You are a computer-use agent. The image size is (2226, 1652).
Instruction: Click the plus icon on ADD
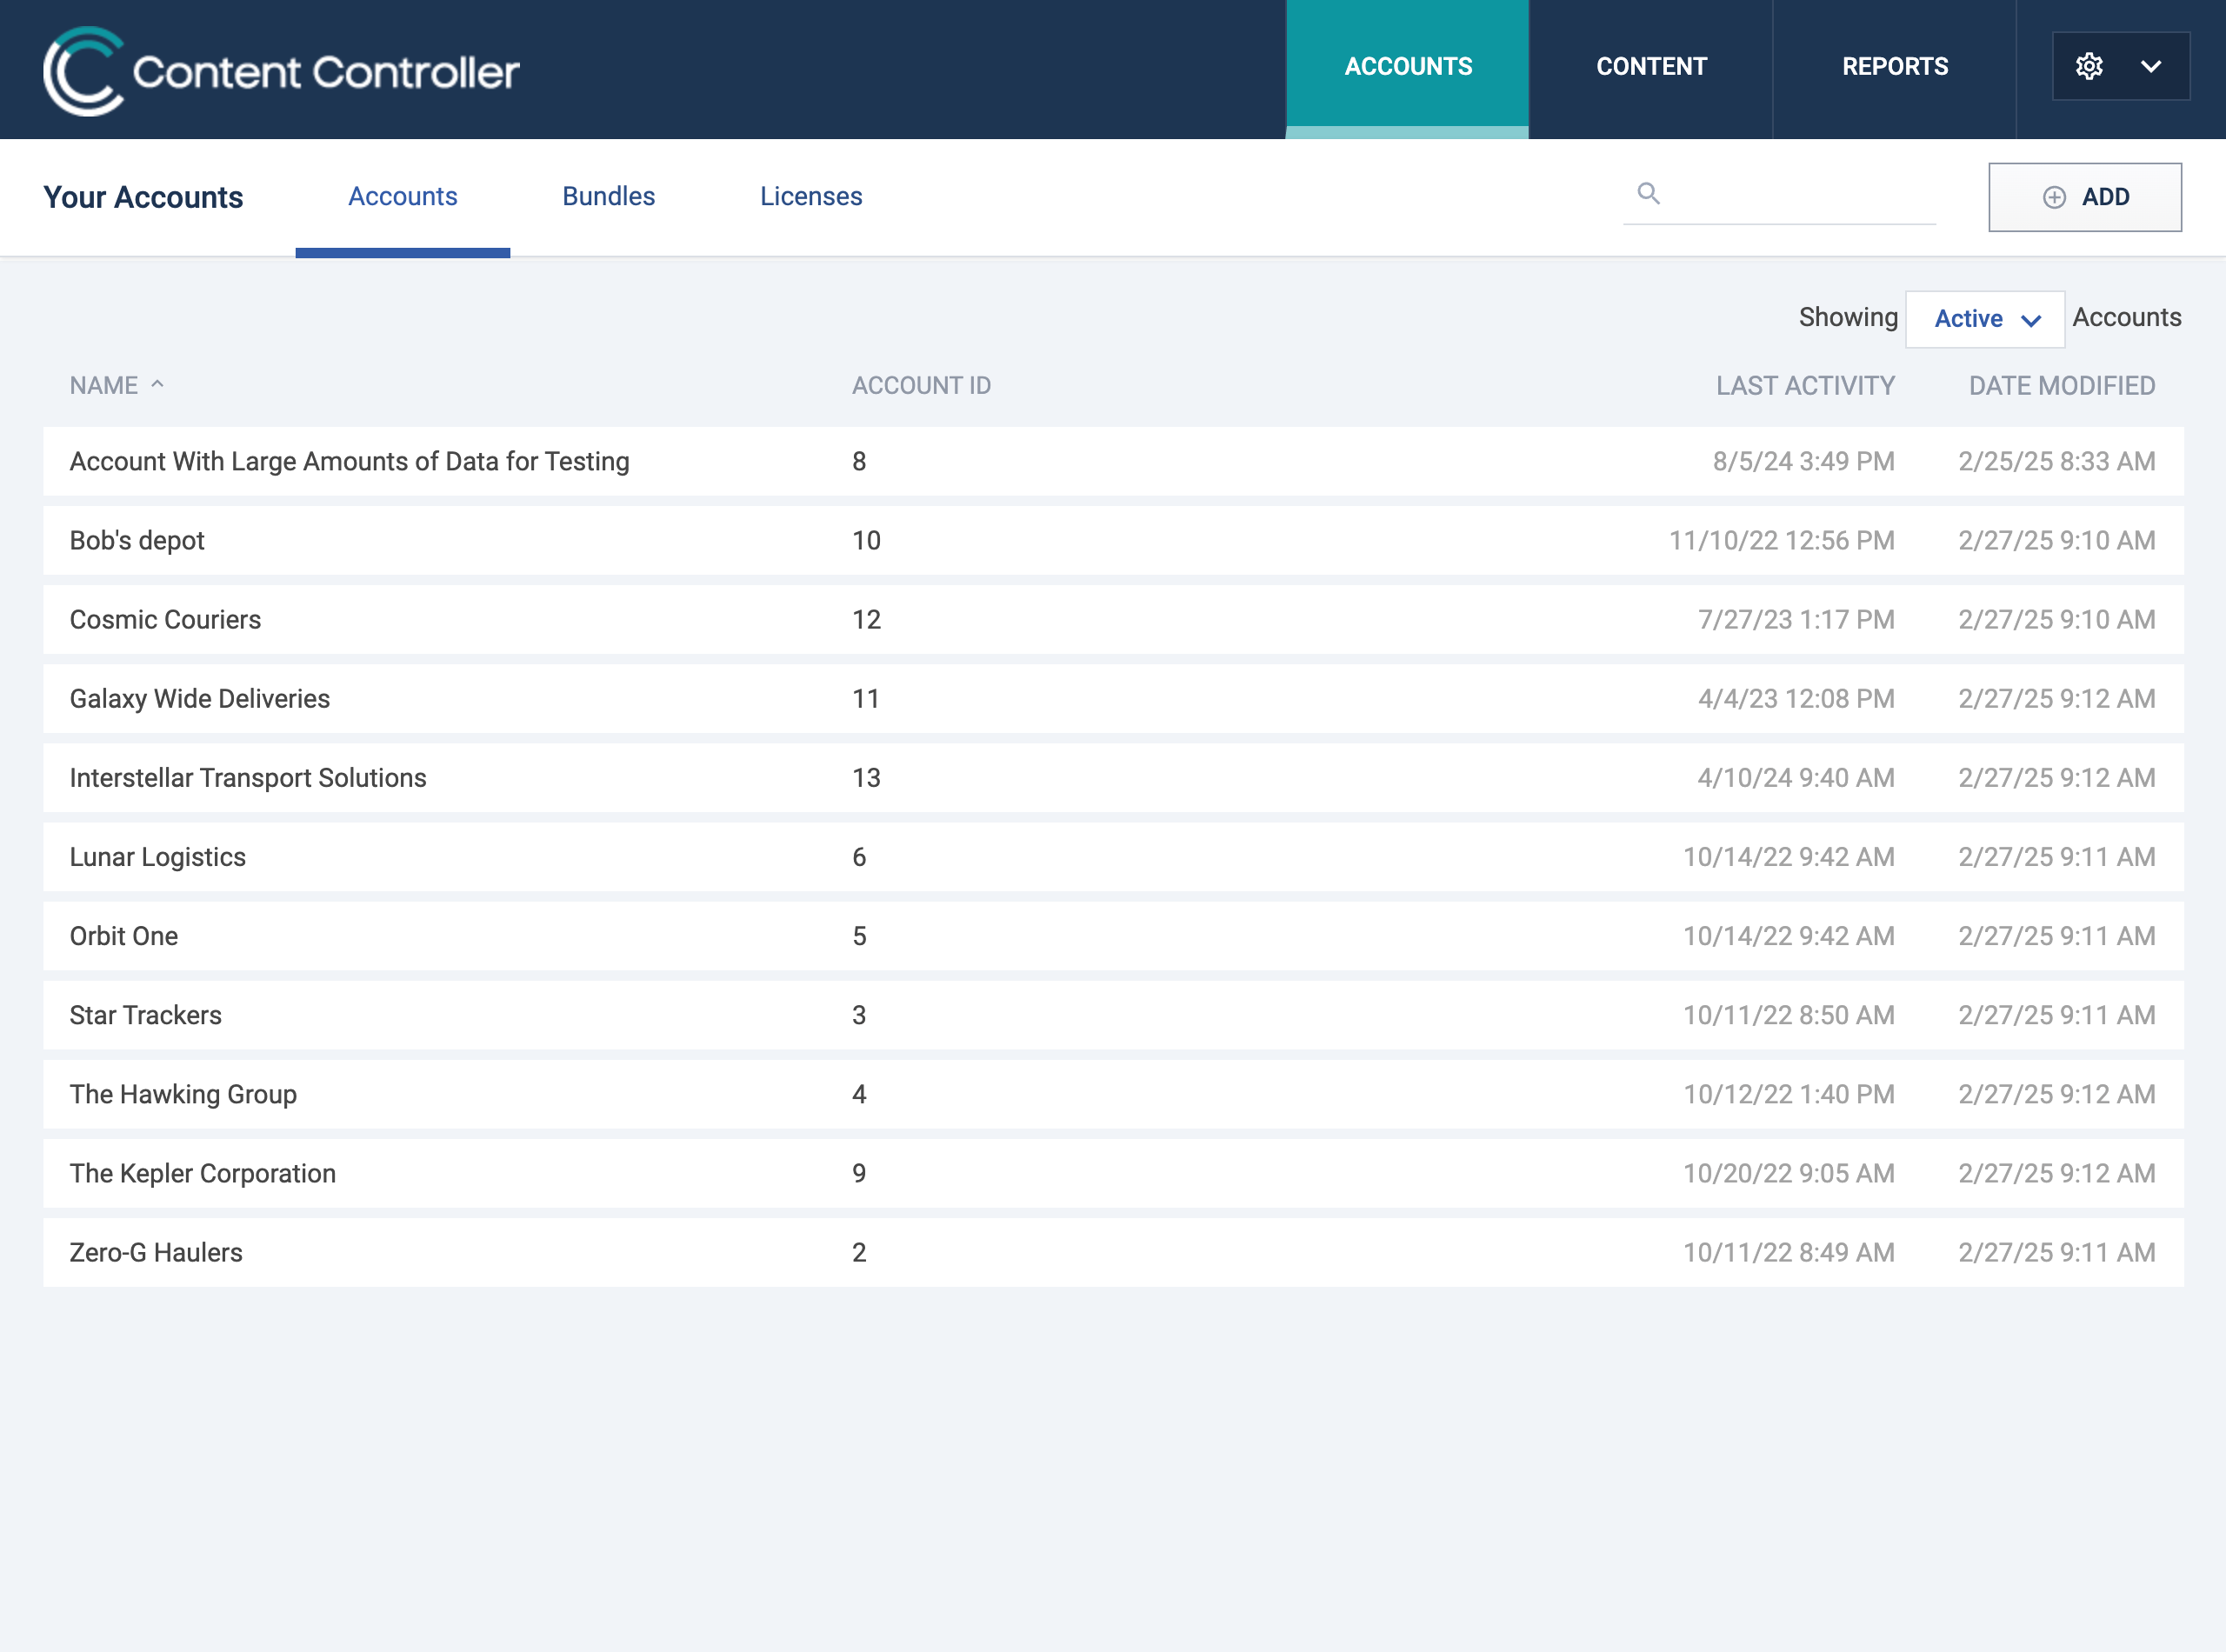(x=2054, y=197)
